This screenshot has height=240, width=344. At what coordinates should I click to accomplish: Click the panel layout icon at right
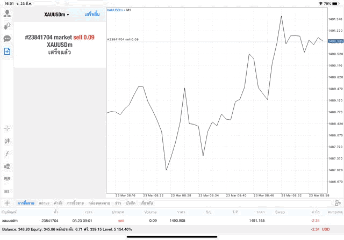click(337, 203)
